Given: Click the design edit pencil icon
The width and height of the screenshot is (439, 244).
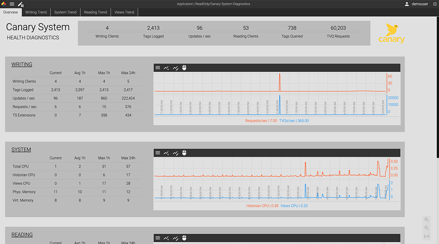Looking at the screenshot, I should pos(21,4).
